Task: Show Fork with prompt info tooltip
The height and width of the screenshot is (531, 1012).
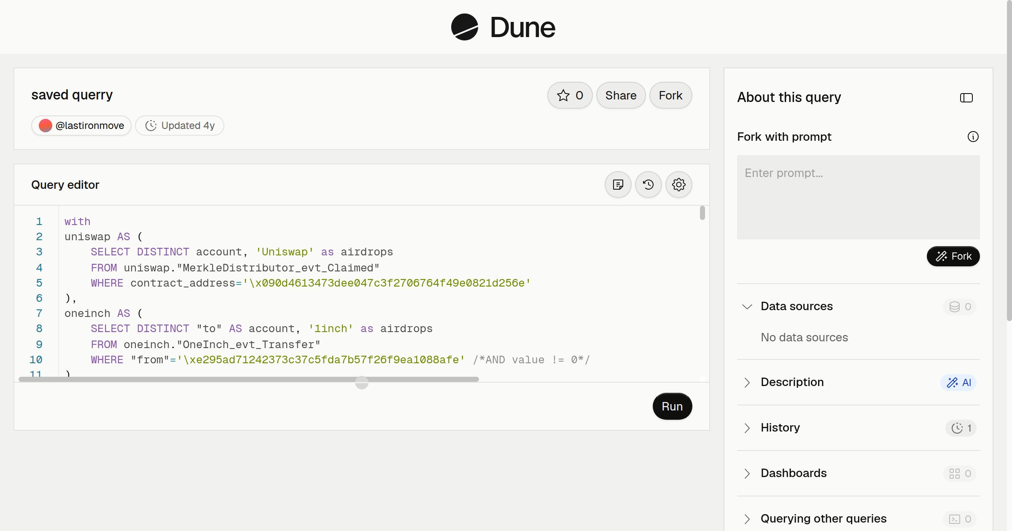Action: tap(973, 137)
